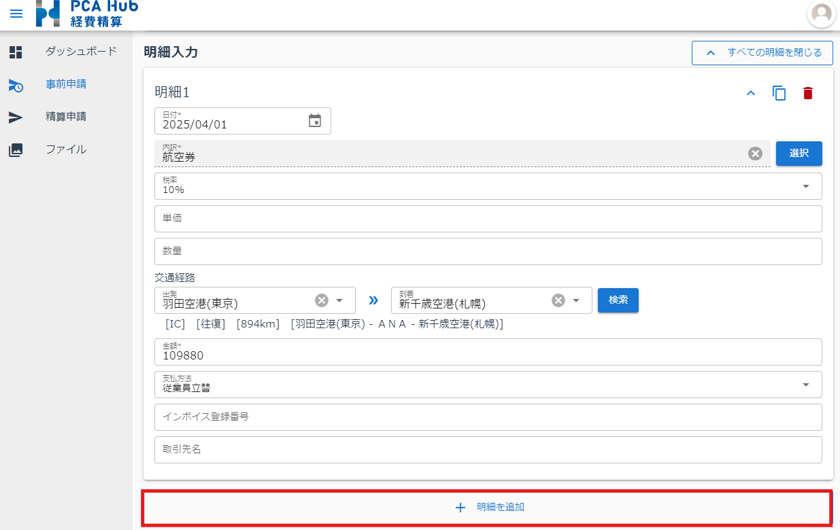Viewport: 840px width, 530px height.
Task: Click the 単価 input field
Action: 488,219
